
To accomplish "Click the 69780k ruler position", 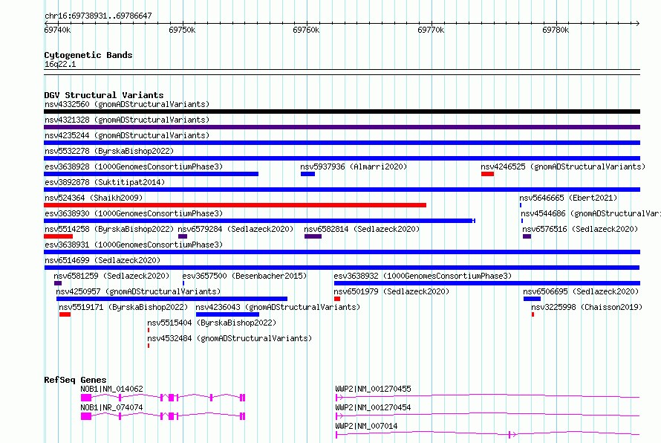I will coord(556,30).
